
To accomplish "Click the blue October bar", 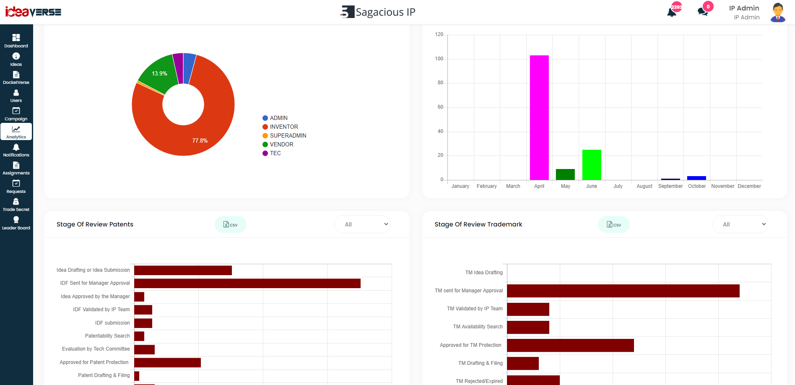I will (x=696, y=178).
